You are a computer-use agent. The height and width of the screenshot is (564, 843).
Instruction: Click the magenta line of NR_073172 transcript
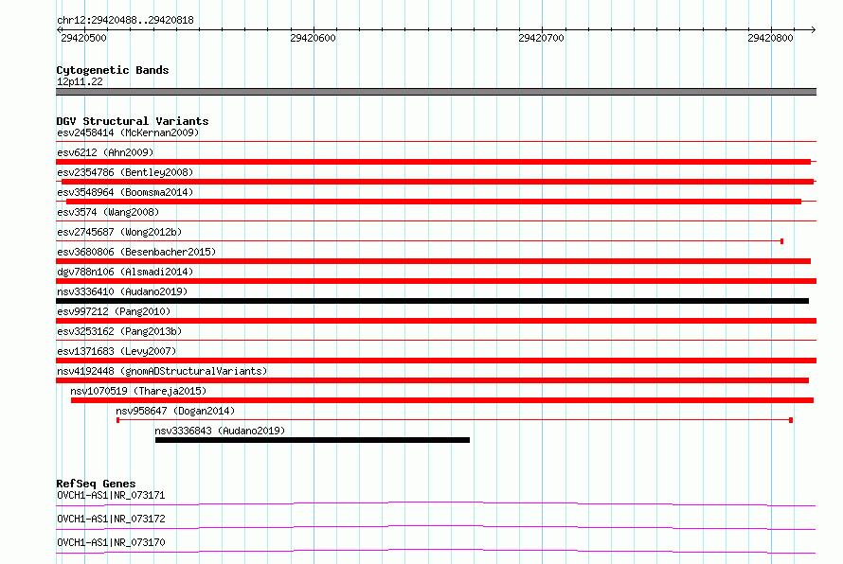point(436,527)
